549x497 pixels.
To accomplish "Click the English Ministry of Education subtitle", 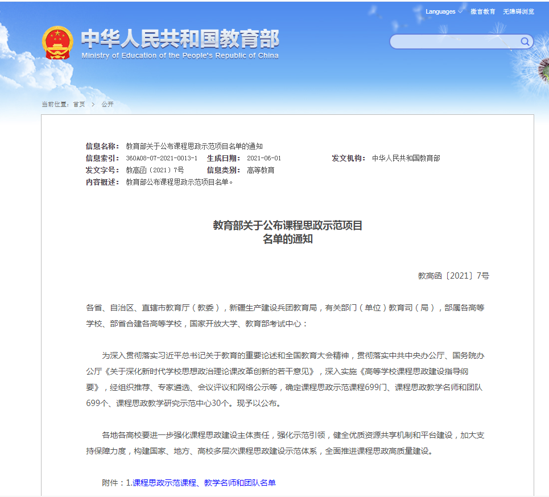I will (180, 56).
